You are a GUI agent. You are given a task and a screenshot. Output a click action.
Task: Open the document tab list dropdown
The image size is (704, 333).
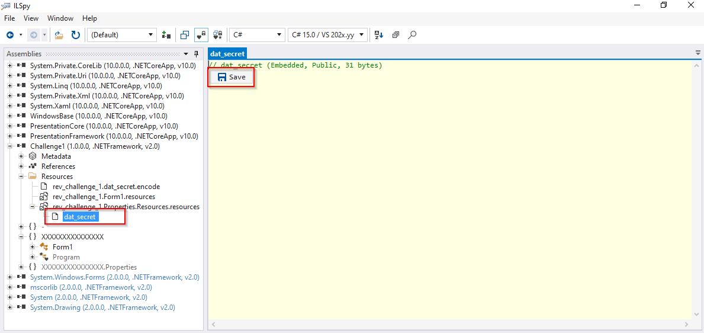[x=697, y=52]
